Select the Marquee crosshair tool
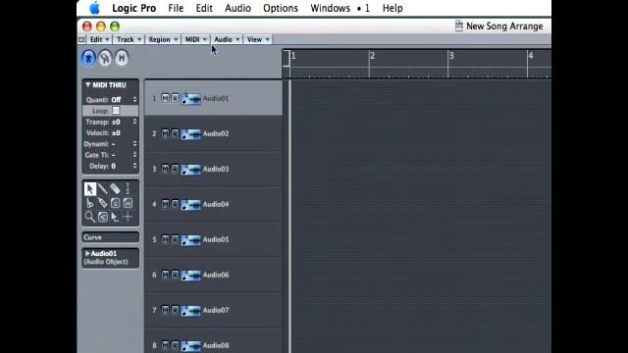 [128, 217]
